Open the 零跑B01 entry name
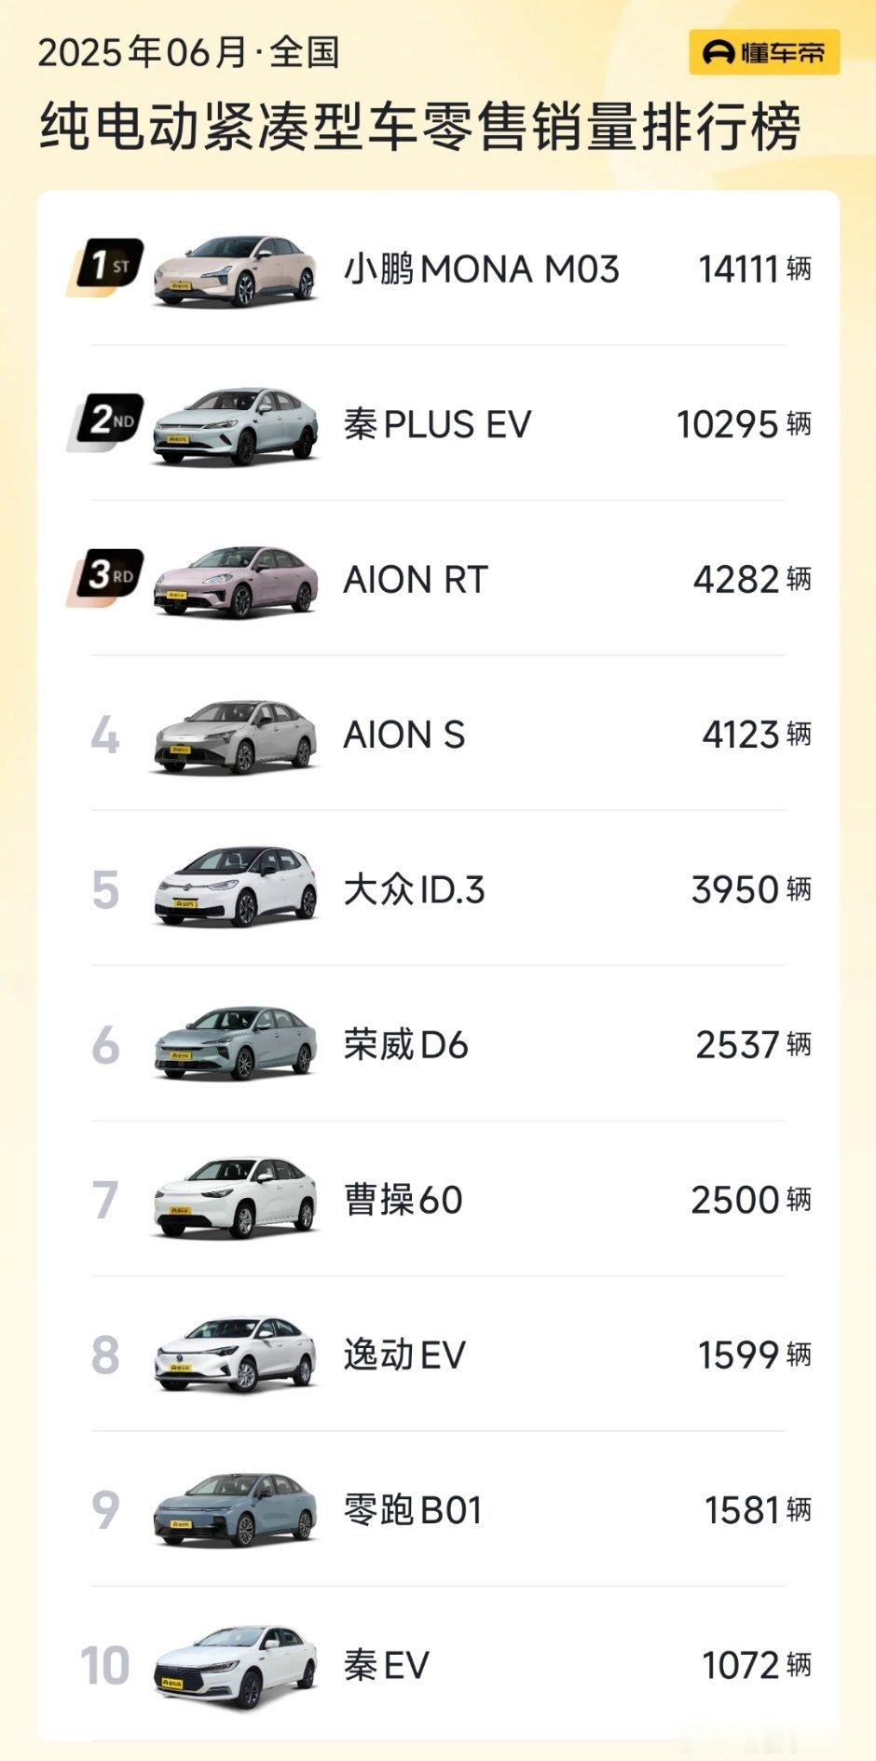876x1761 pixels. click(413, 1509)
